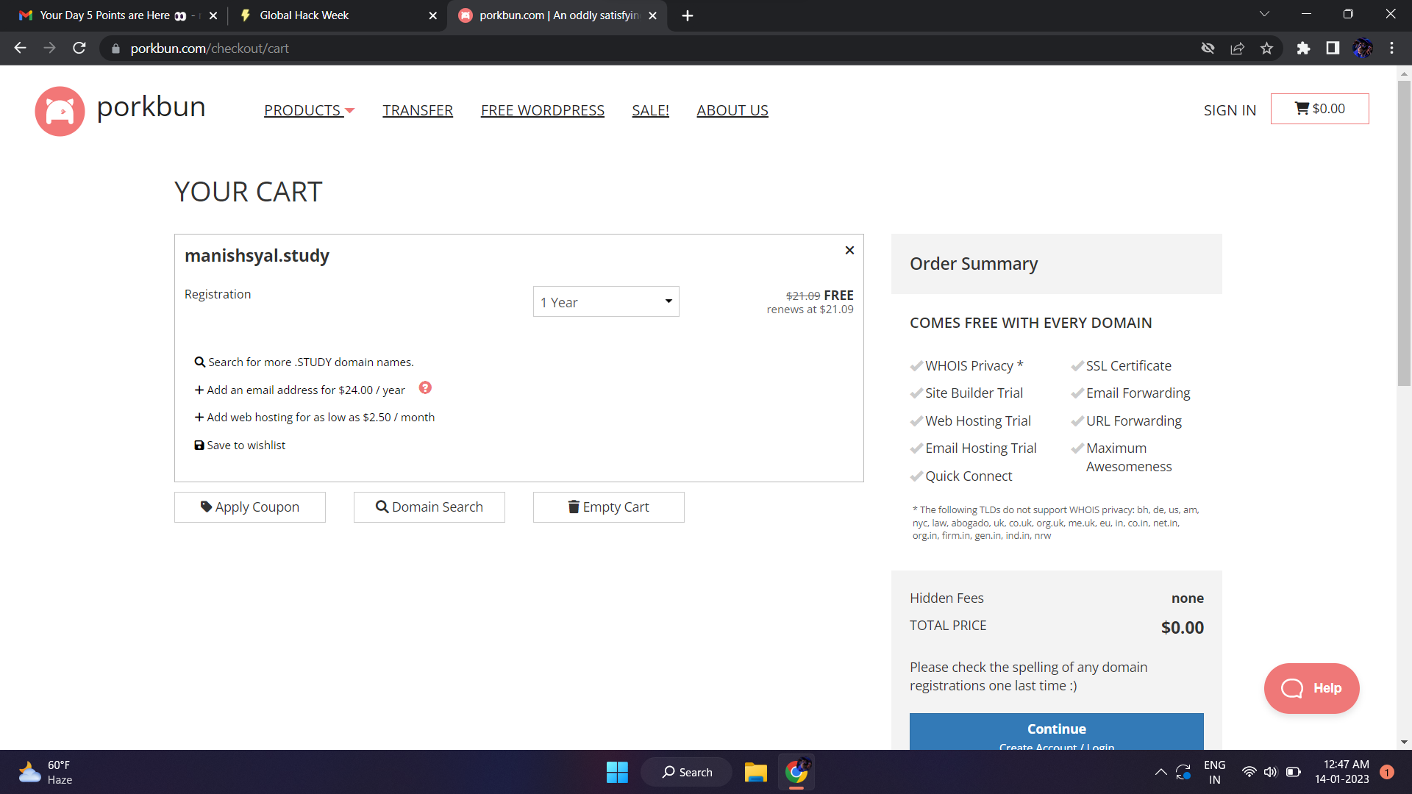Open the Help chat bubble
This screenshot has width=1412, height=794.
point(1311,688)
